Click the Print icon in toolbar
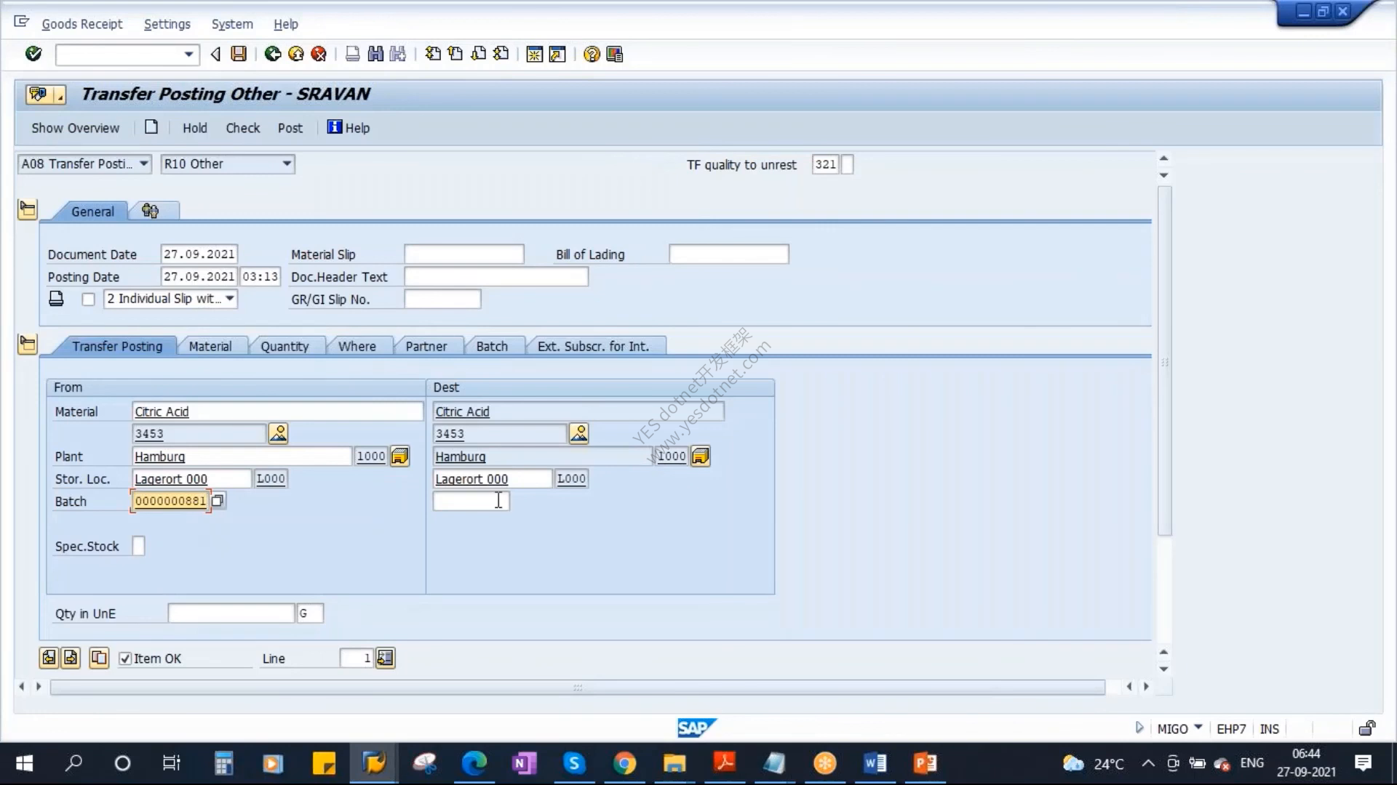 click(x=352, y=54)
